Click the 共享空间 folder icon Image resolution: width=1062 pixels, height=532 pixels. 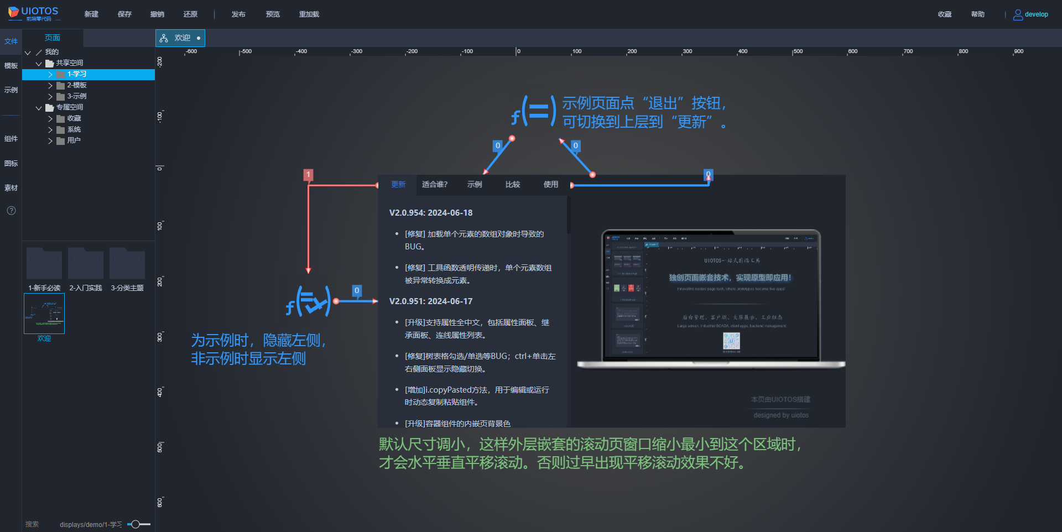point(50,63)
